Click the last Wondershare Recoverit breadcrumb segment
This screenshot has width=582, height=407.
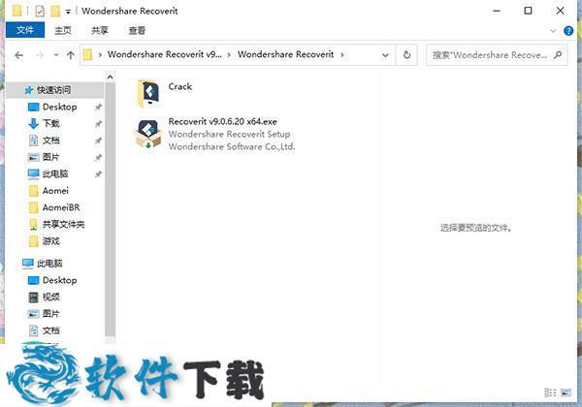click(285, 54)
